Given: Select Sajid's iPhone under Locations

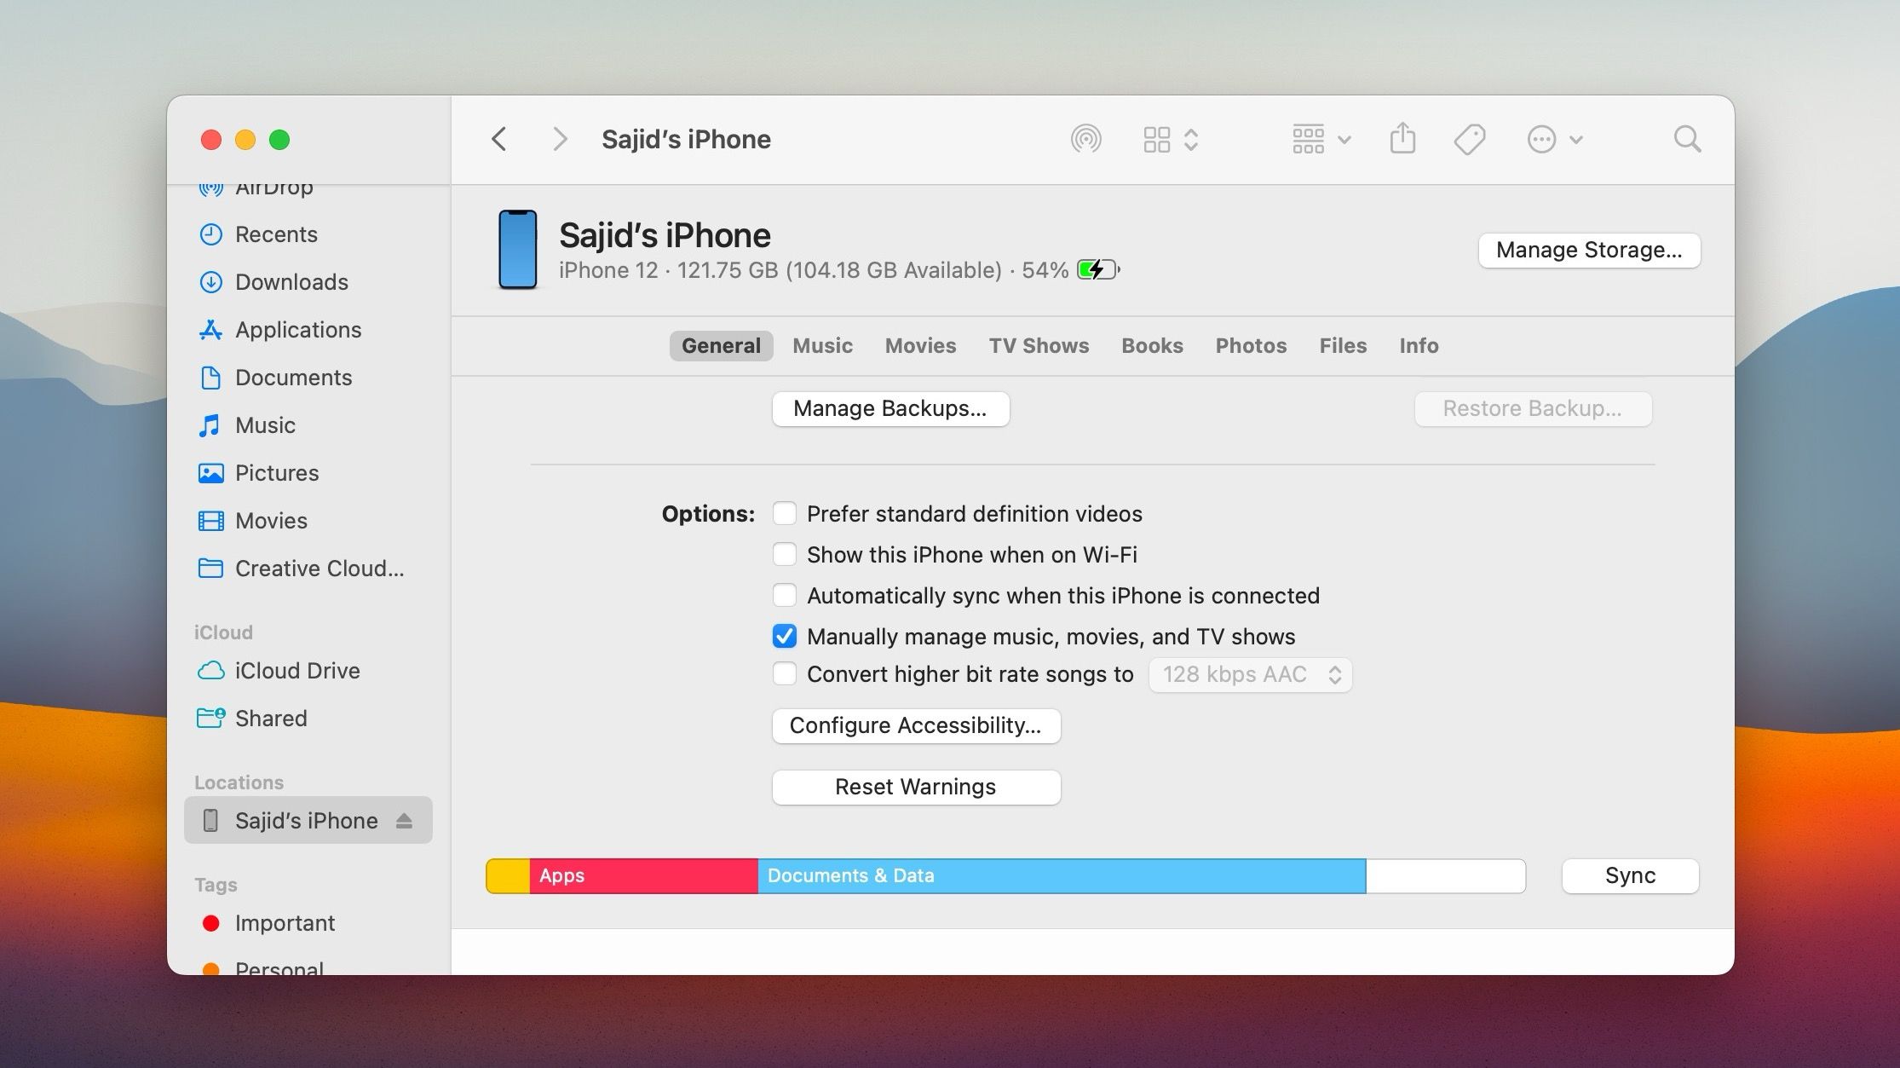Looking at the screenshot, I should (x=306, y=820).
